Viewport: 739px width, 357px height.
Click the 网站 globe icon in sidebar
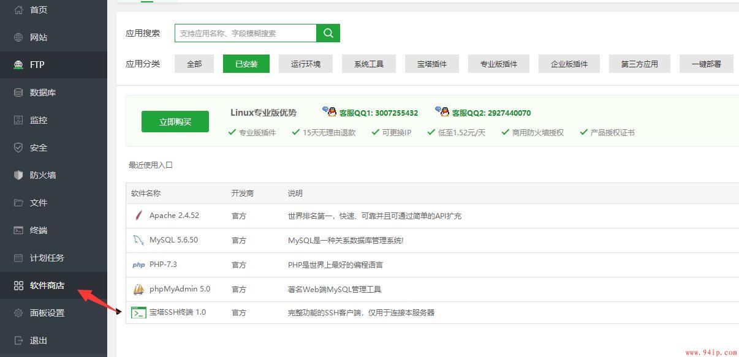pos(18,37)
